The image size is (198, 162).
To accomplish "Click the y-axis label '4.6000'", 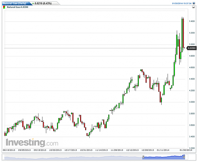I will [x=192, y=68].
